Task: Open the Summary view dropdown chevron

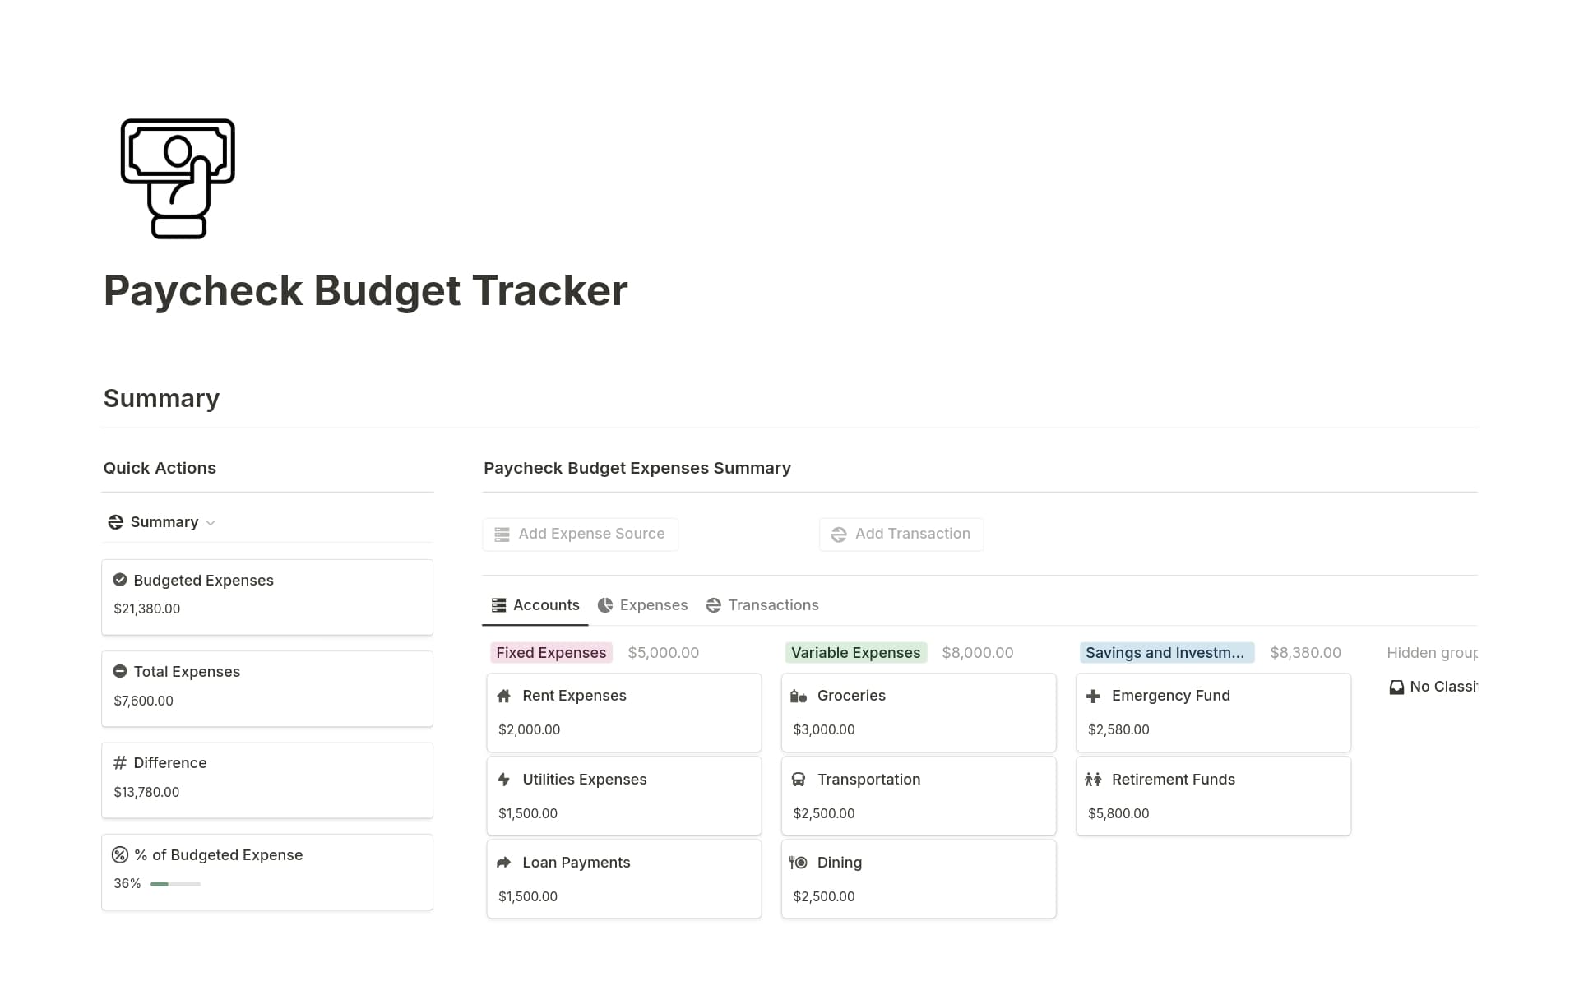Action: pyautogui.click(x=211, y=523)
